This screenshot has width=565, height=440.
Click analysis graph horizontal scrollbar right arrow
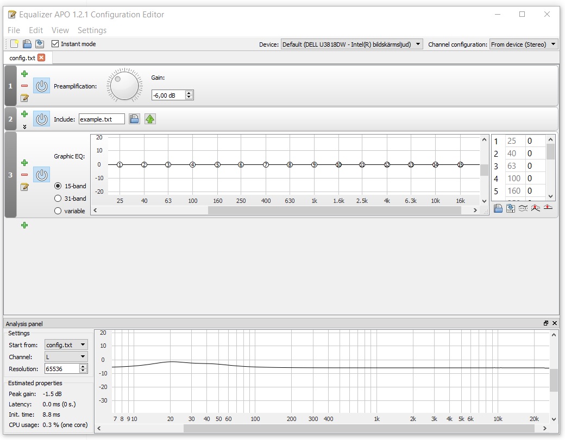pyautogui.click(x=544, y=428)
